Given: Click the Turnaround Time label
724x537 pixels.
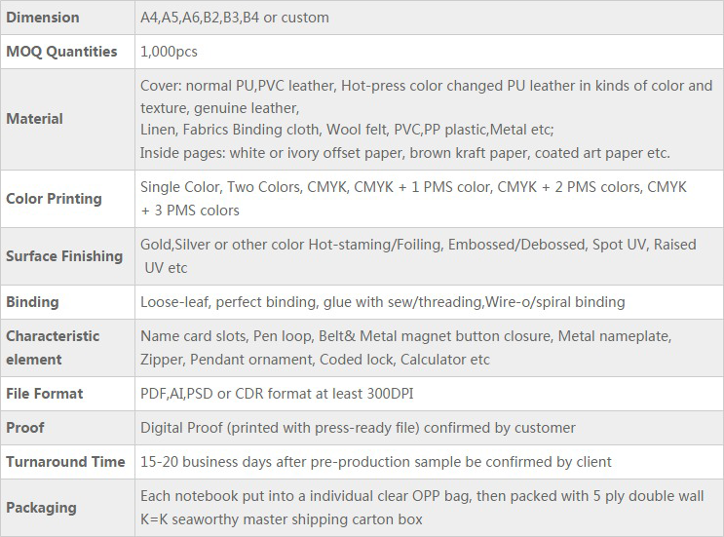Looking at the screenshot, I should point(65,462).
